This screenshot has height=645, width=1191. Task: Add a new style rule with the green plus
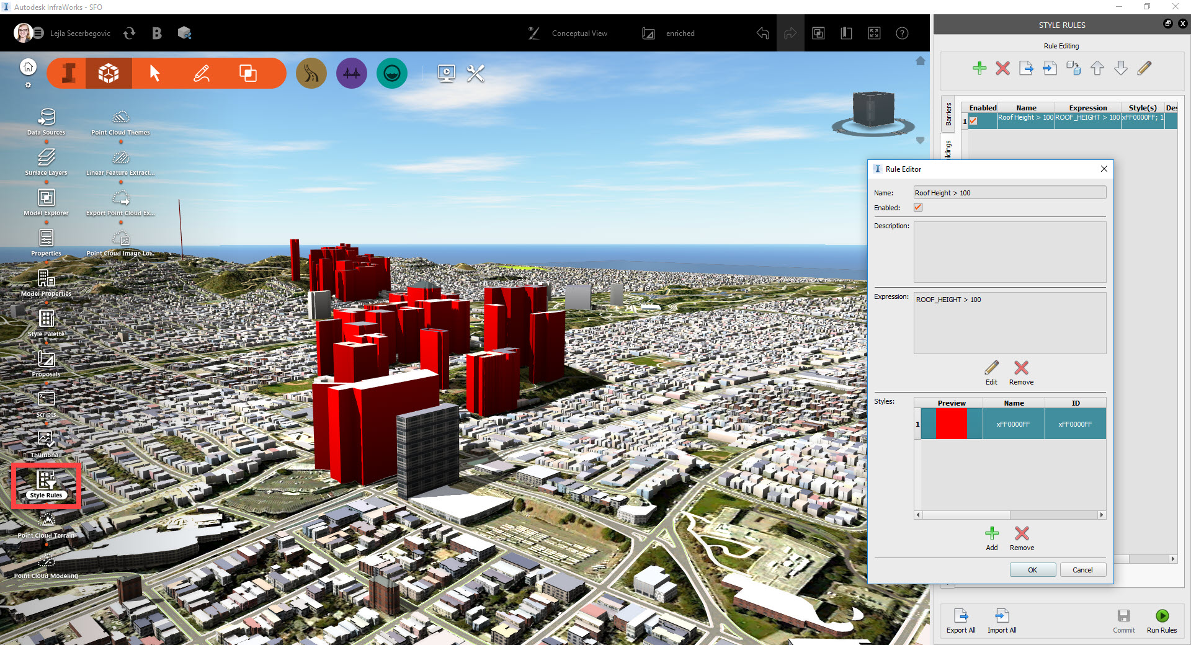pos(979,68)
